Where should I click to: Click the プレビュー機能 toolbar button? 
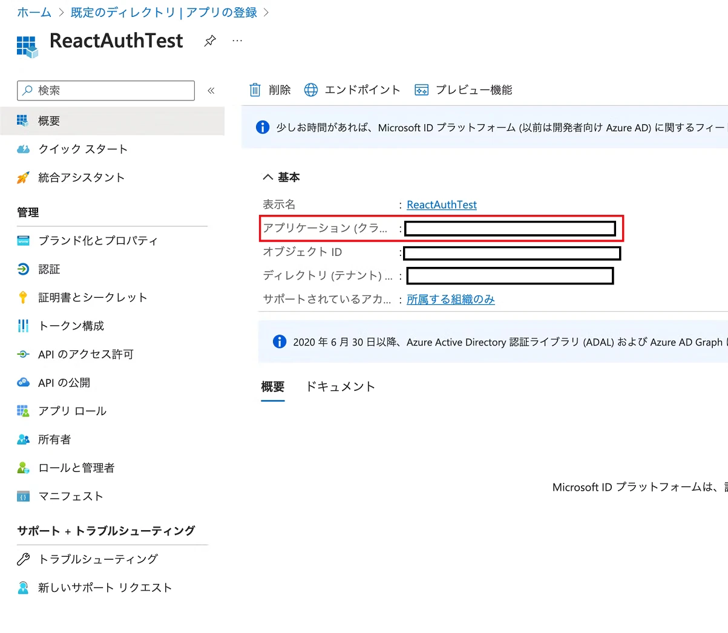[463, 90]
